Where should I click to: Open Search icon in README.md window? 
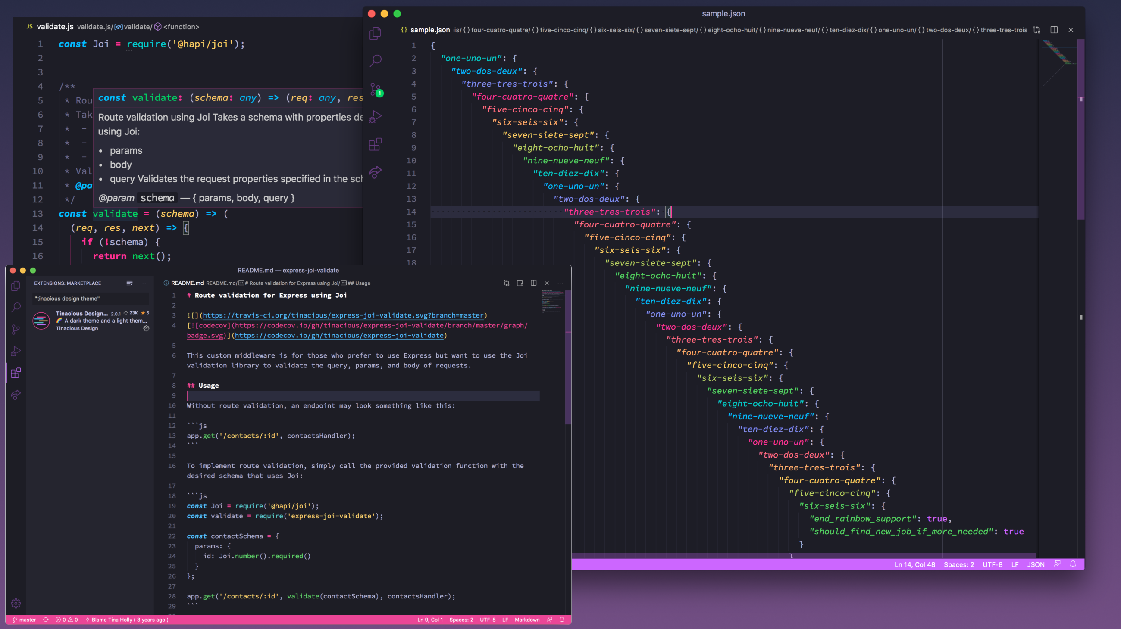pos(16,307)
